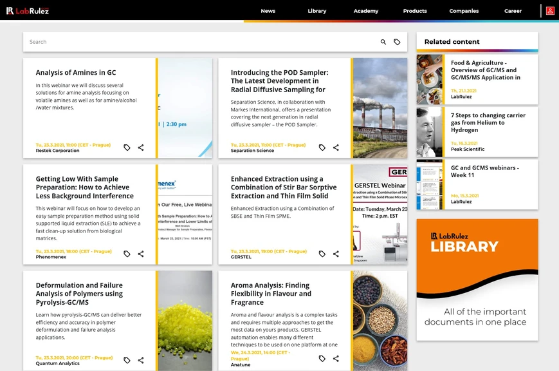559x371 pixels.
Task: Click the webinars Week 11 screenshot thumbnail
Action: tap(430, 185)
